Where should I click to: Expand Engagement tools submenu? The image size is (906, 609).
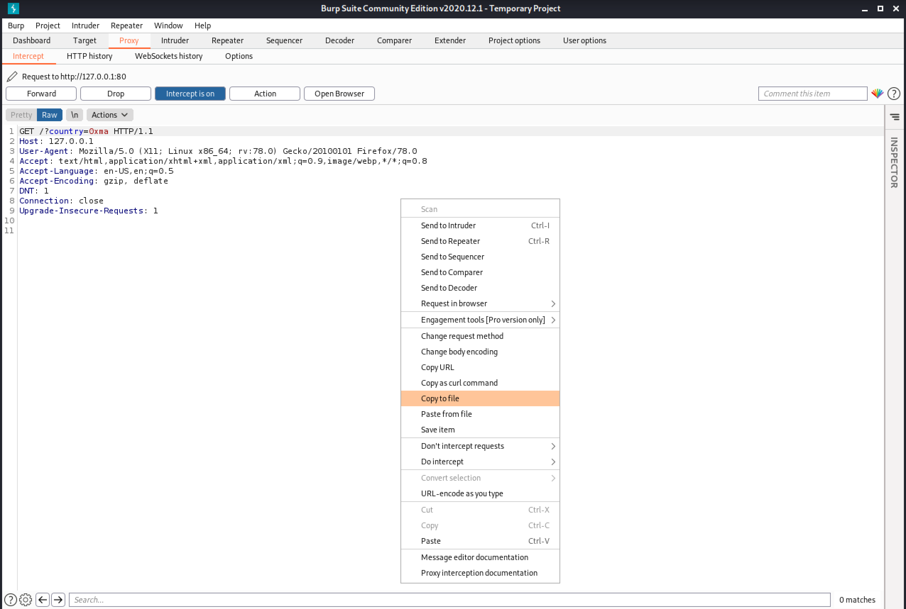[480, 320]
